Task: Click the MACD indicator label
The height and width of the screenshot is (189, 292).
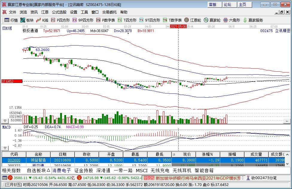Action: pyautogui.click(x=6, y=127)
